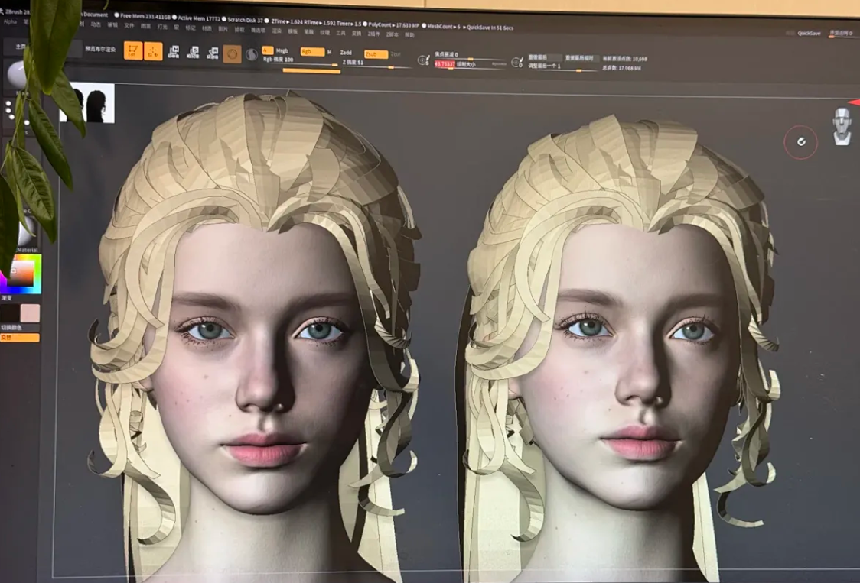The image size is (860, 583).
Task: Click the orange 交替 button
Action: 20,338
